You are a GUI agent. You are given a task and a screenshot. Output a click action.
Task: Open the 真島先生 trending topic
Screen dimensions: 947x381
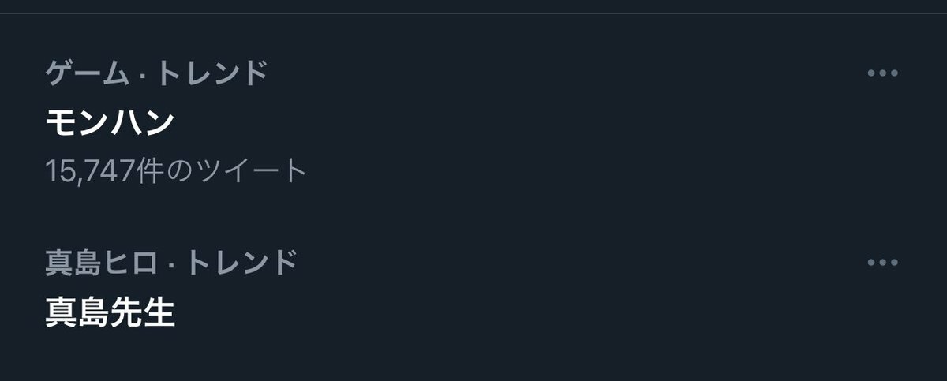tap(110, 312)
